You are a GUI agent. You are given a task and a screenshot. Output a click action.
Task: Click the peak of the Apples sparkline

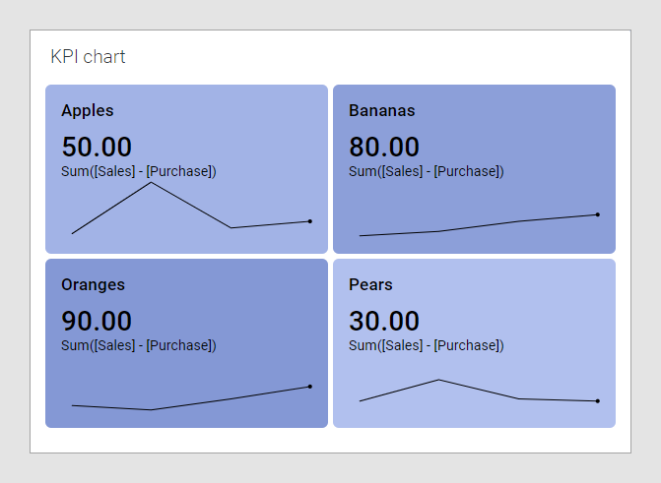151,182
